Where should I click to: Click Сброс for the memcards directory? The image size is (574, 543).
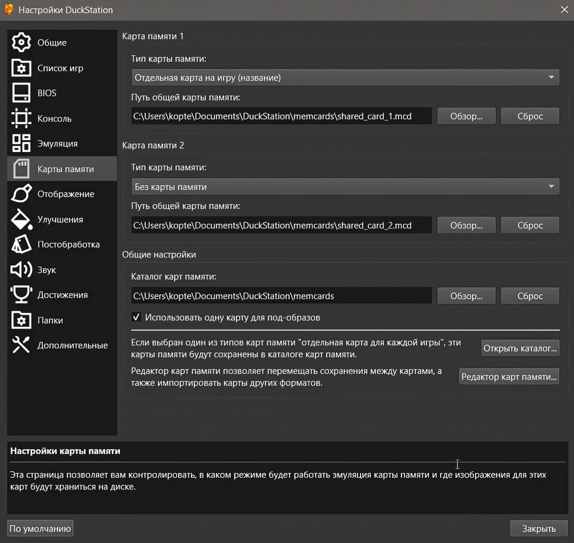(x=530, y=296)
